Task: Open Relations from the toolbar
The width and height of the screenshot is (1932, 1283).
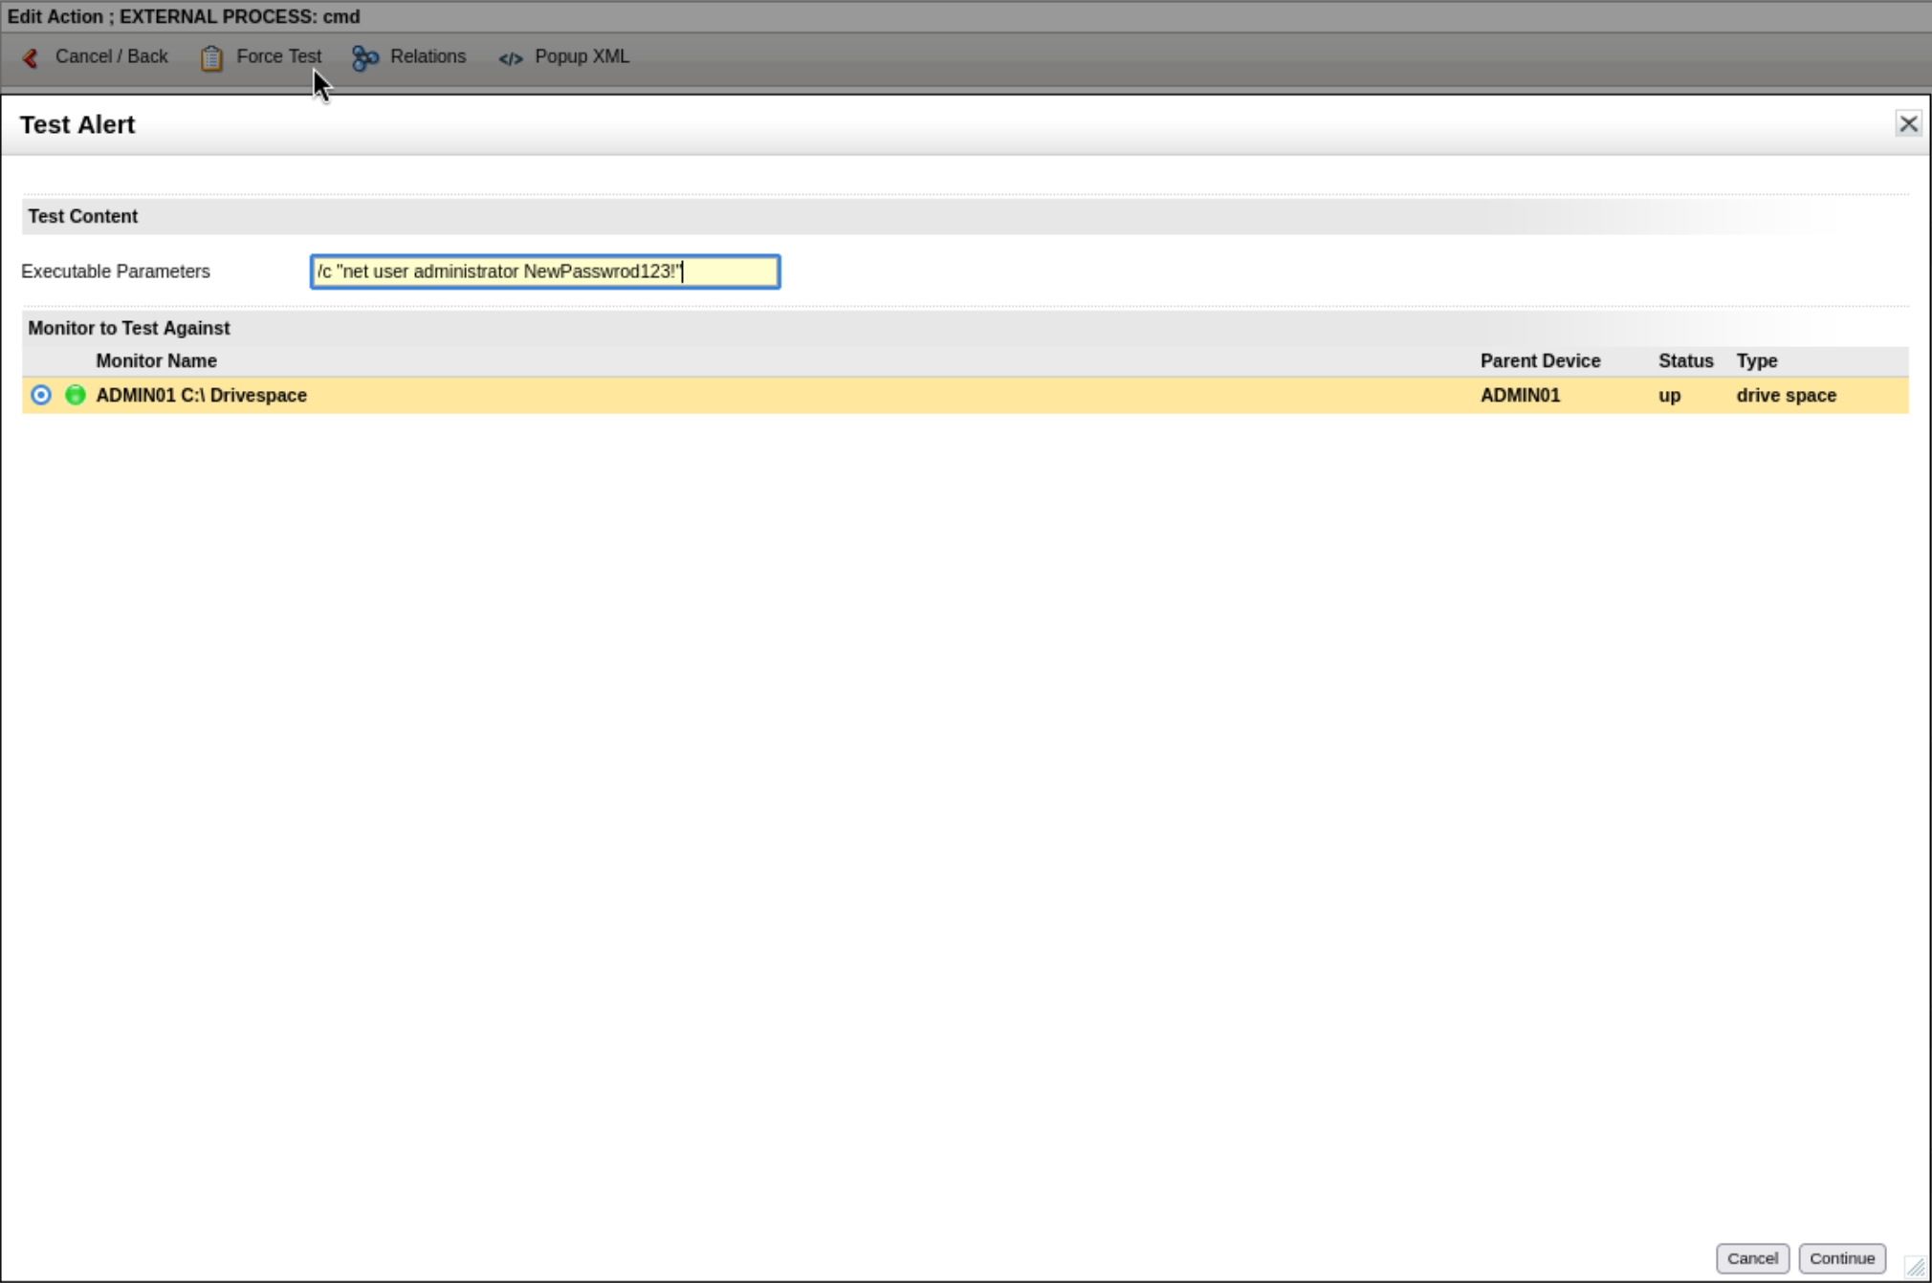Action: click(x=428, y=56)
